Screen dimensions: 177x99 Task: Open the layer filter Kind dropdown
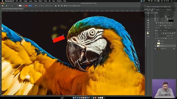point(158,33)
